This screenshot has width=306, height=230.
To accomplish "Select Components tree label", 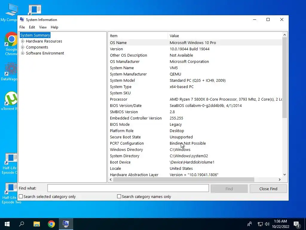I will point(37,47).
